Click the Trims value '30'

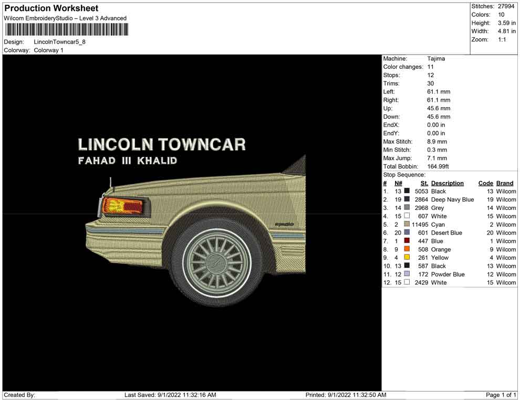[431, 83]
